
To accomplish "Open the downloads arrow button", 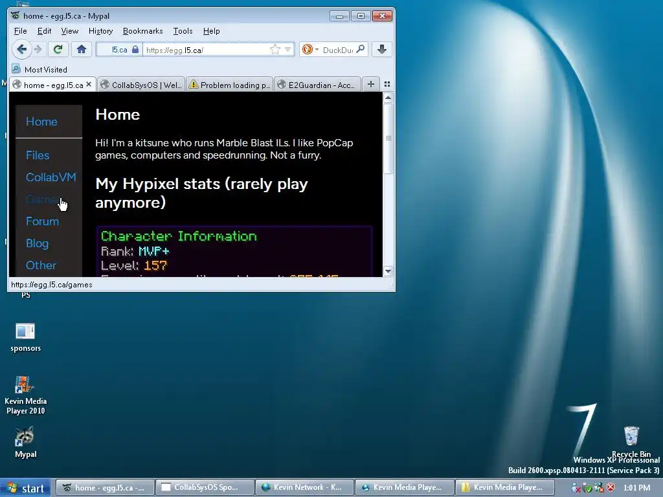I will pyautogui.click(x=381, y=49).
